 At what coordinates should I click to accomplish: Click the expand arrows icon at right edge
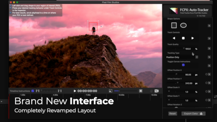point(215,97)
